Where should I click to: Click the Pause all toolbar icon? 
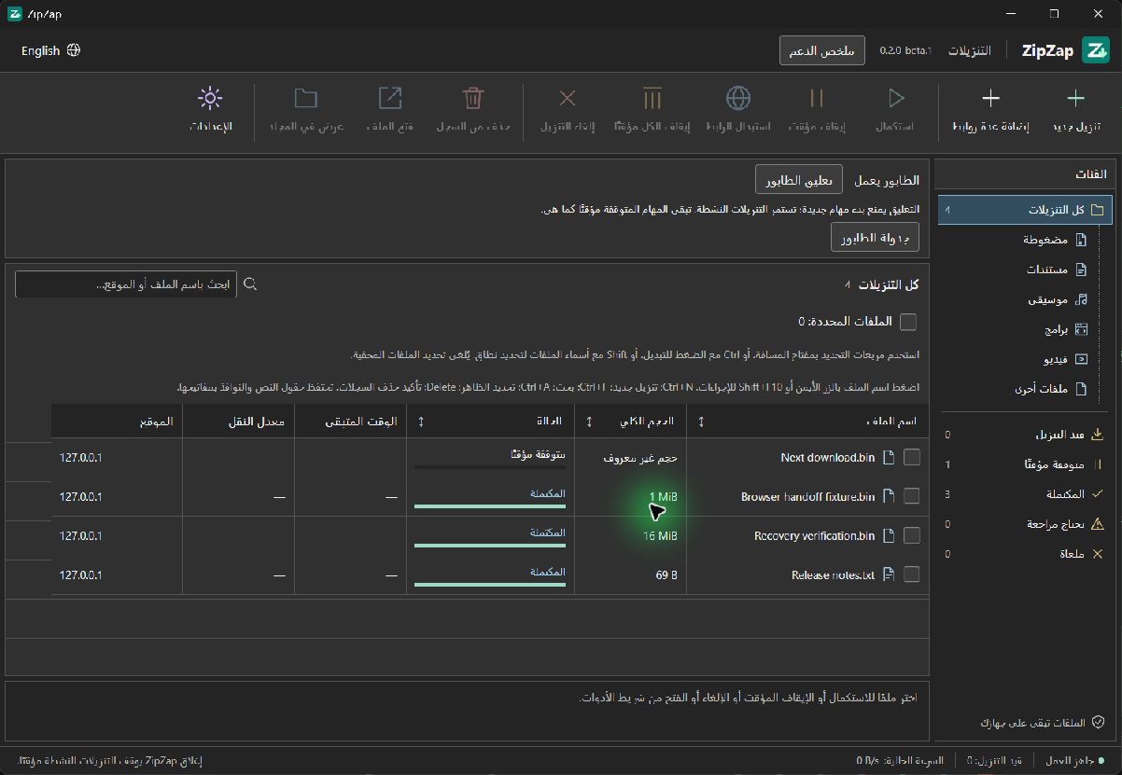pyautogui.click(x=652, y=98)
